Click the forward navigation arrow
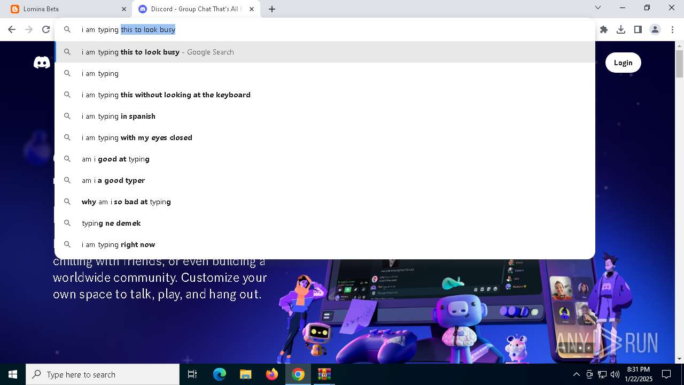The height and width of the screenshot is (385, 684). point(29,29)
